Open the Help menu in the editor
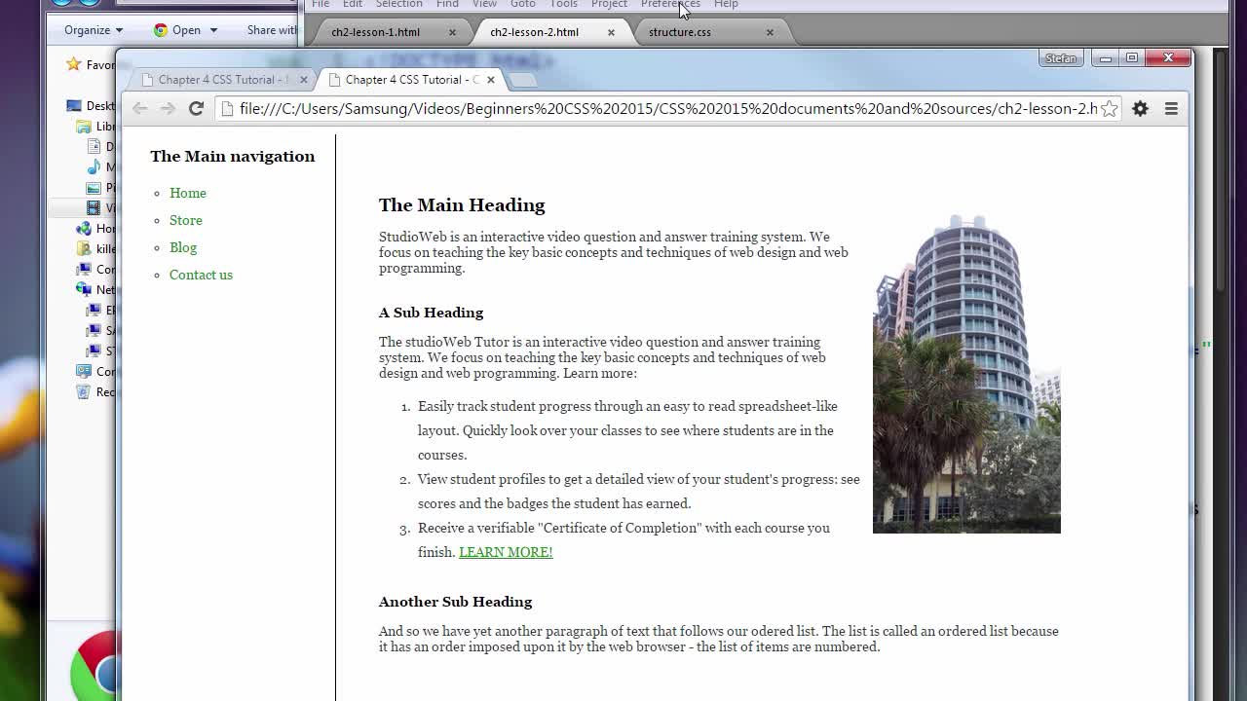The width and height of the screenshot is (1247, 701). (726, 4)
